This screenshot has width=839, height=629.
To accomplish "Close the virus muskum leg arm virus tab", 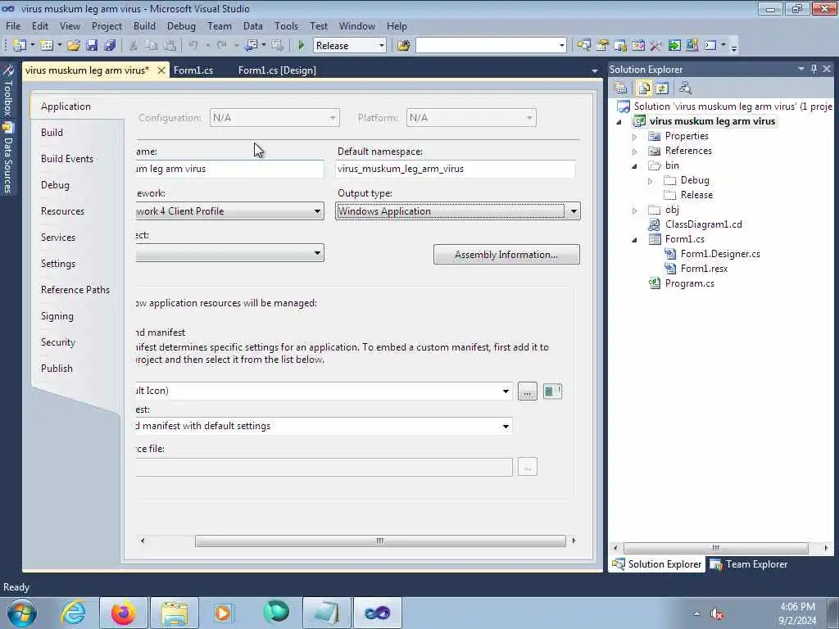I will click(x=161, y=70).
